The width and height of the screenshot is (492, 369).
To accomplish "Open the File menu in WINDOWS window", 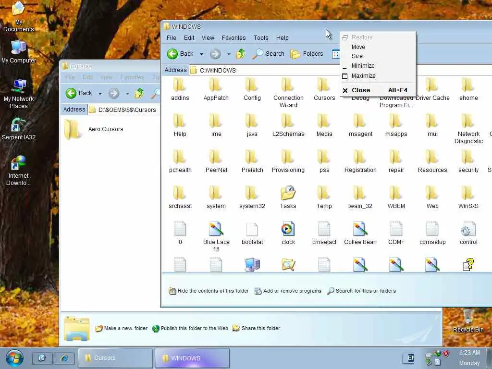I will coord(171,37).
